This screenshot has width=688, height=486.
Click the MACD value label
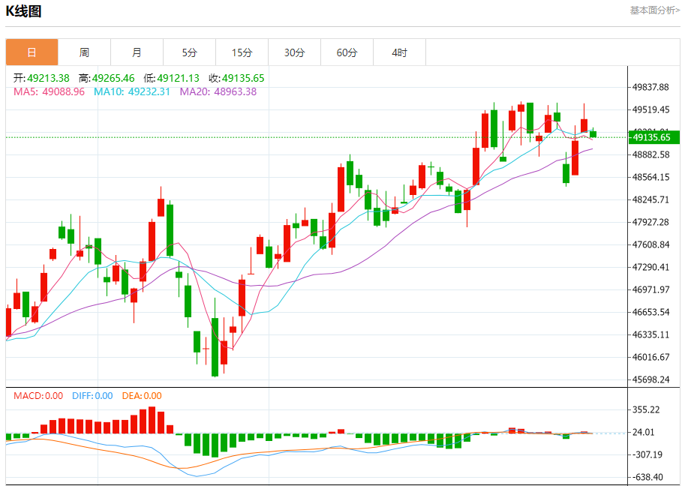point(38,395)
